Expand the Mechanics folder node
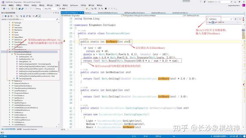 [x=10, y=30]
